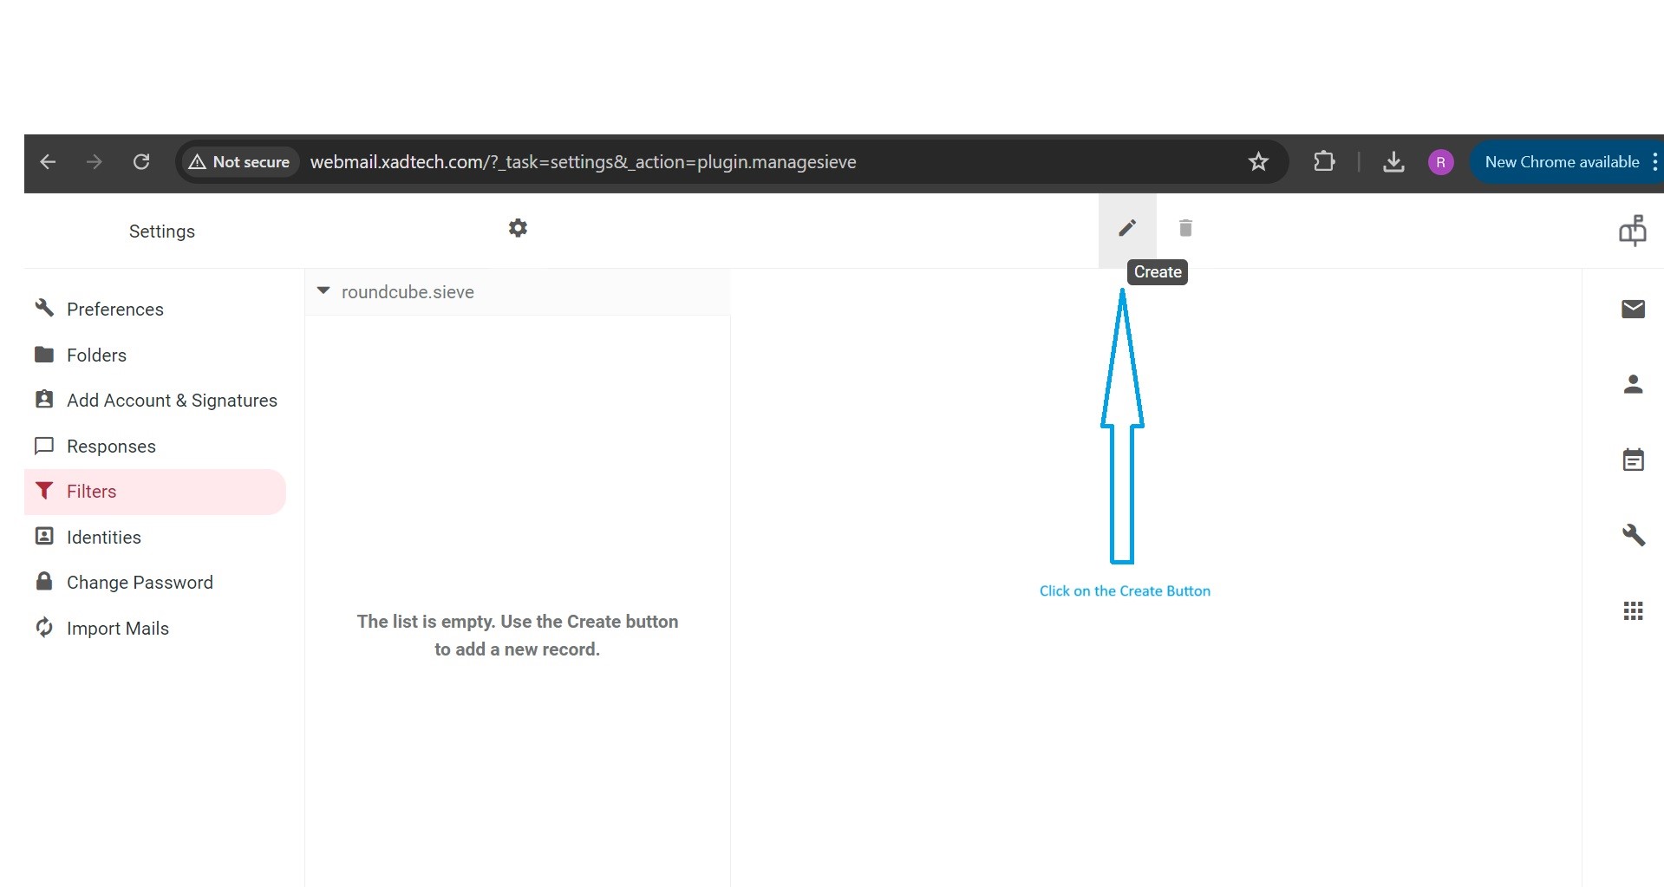Bookmark this page with star icon
The width and height of the screenshot is (1664, 887).
pos(1257,162)
